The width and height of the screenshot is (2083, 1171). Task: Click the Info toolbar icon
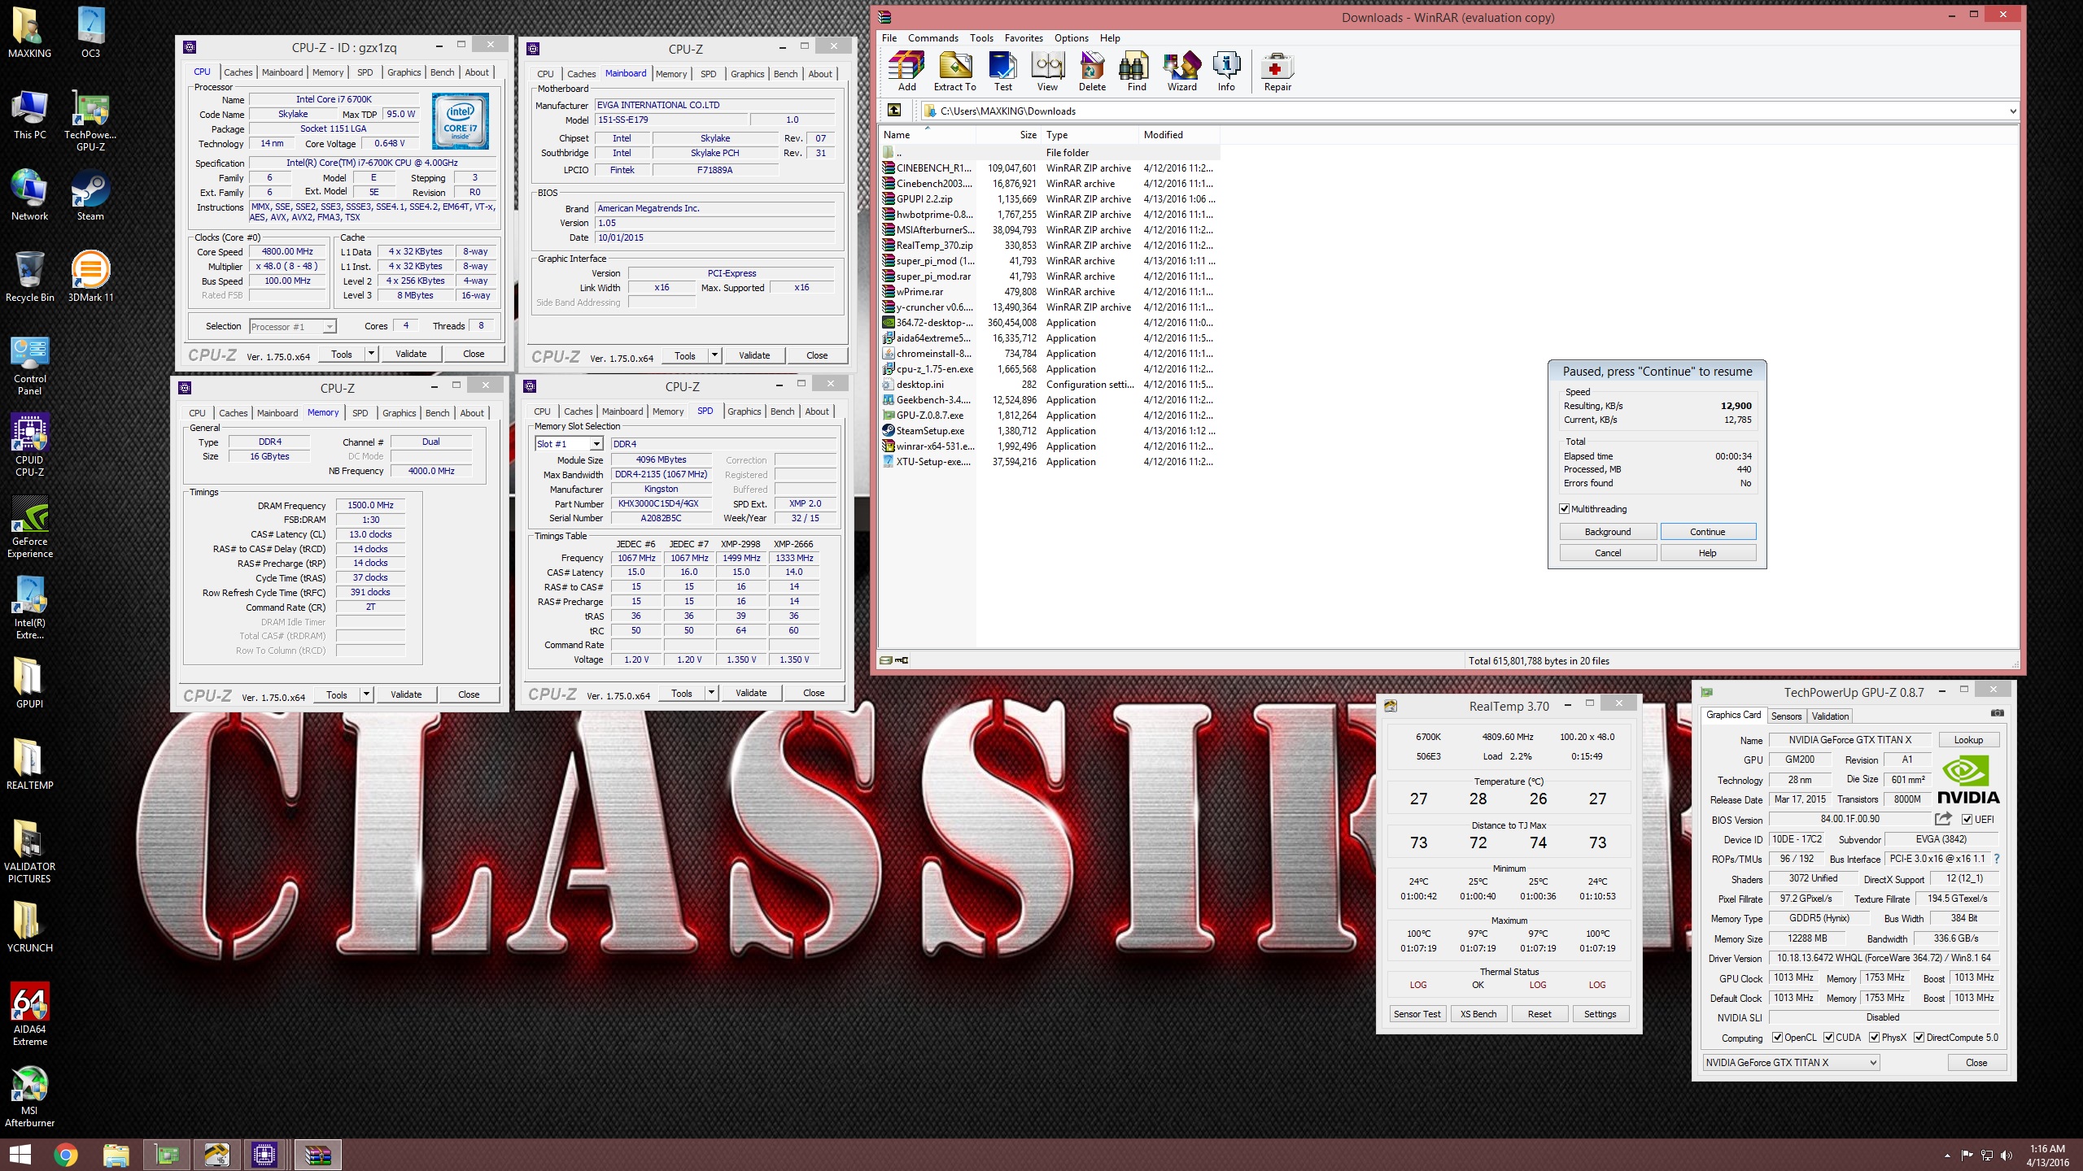click(x=1225, y=72)
